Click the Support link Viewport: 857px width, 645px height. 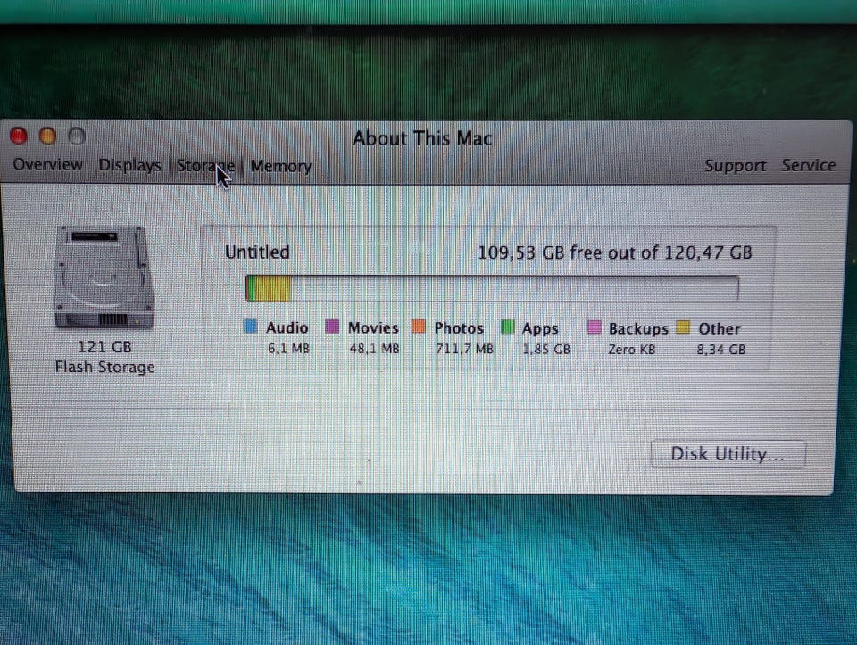coord(735,165)
